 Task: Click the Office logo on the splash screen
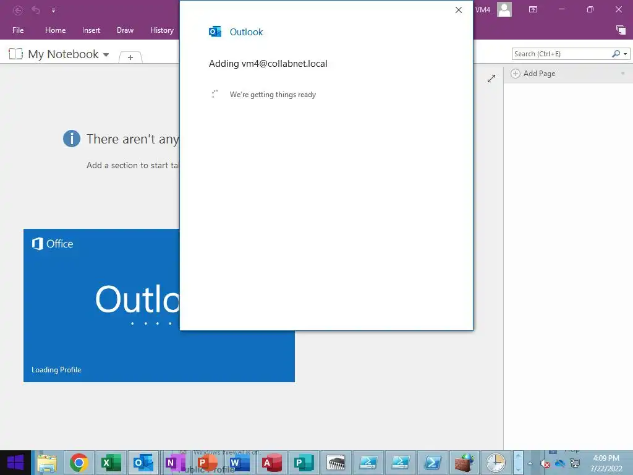coord(53,244)
